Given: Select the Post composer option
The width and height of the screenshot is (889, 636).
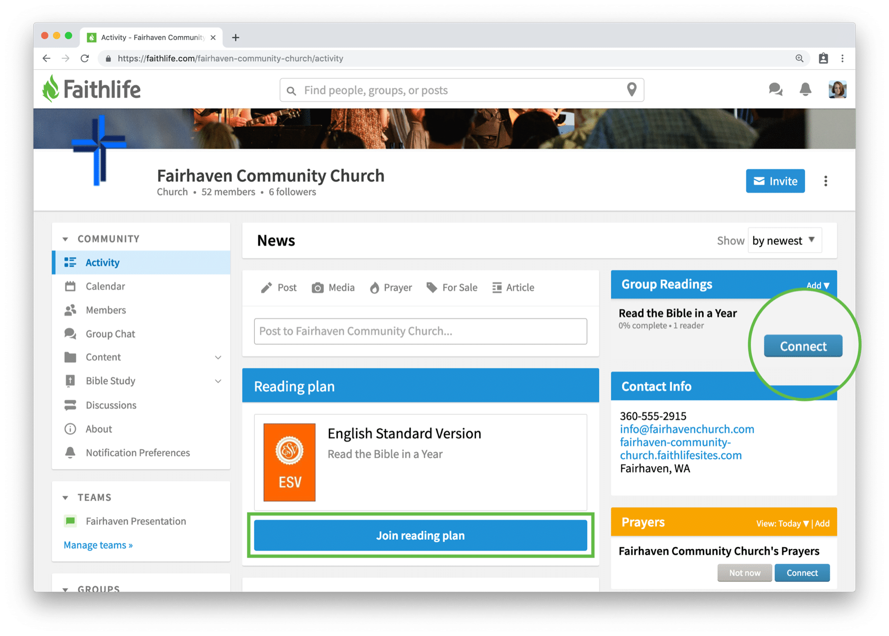Looking at the screenshot, I should click(279, 287).
